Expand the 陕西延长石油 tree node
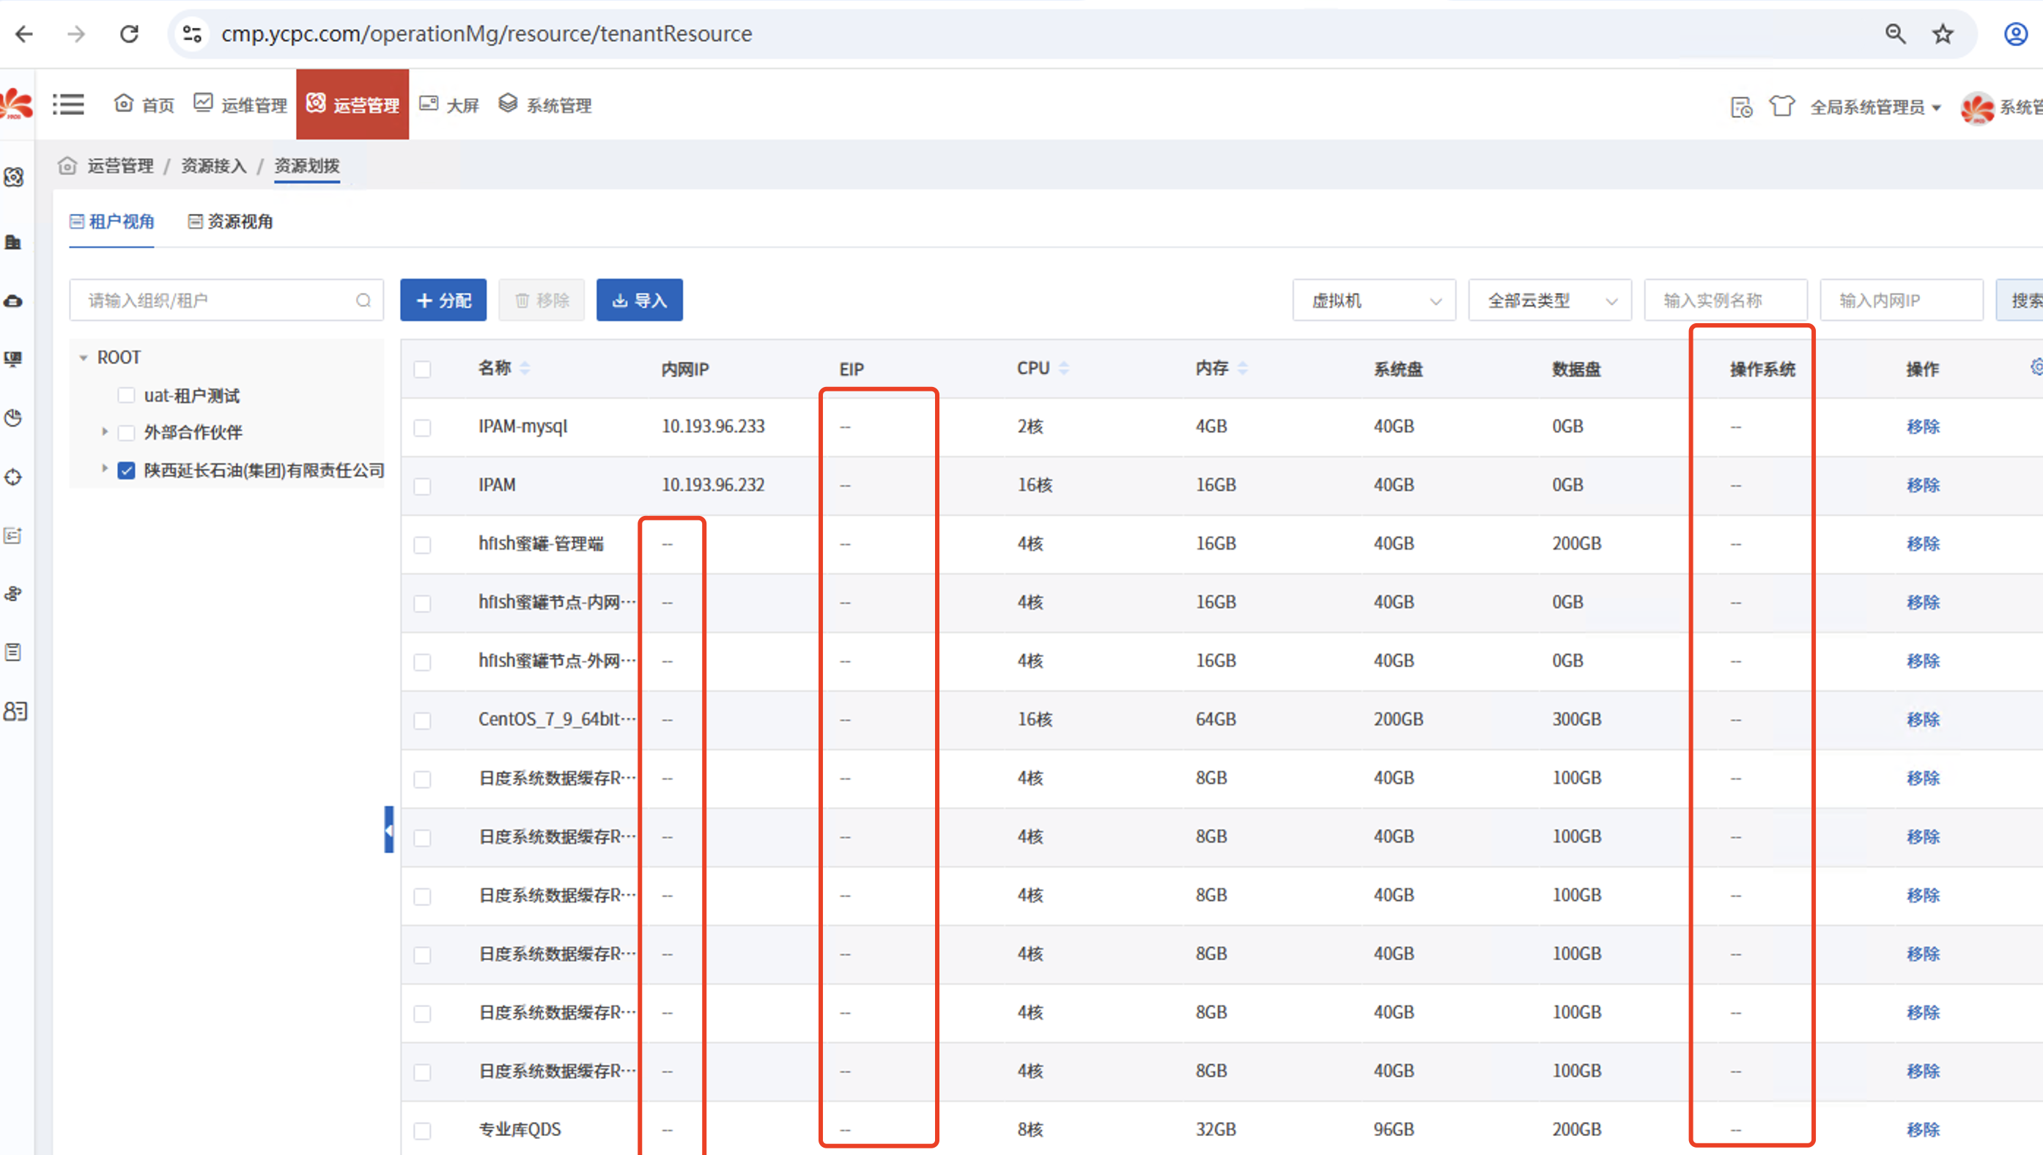The image size is (2043, 1155). tap(104, 469)
